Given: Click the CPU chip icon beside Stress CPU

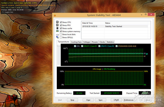Looking at the screenshot, I should 57,22.
